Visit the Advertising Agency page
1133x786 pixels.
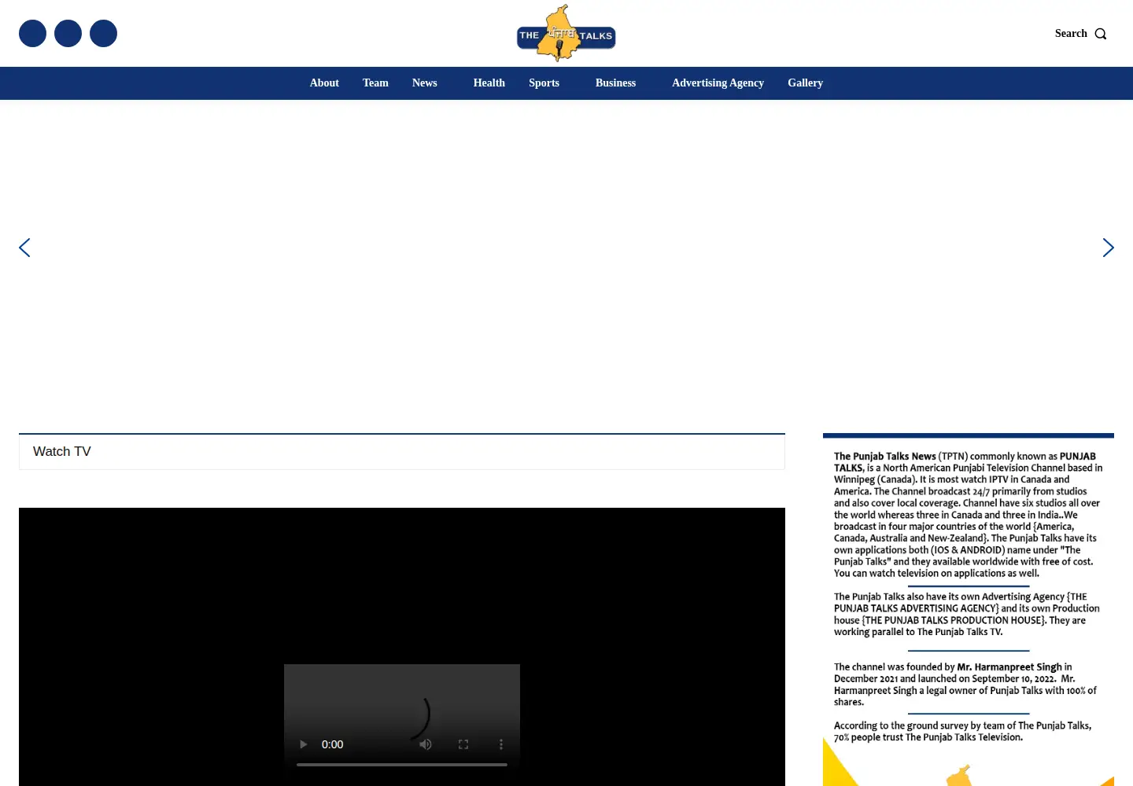tap(718, 83)
